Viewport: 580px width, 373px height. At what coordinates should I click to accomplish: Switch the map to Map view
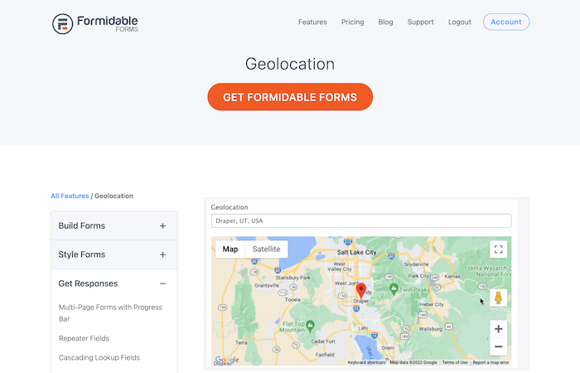[230, 249]
